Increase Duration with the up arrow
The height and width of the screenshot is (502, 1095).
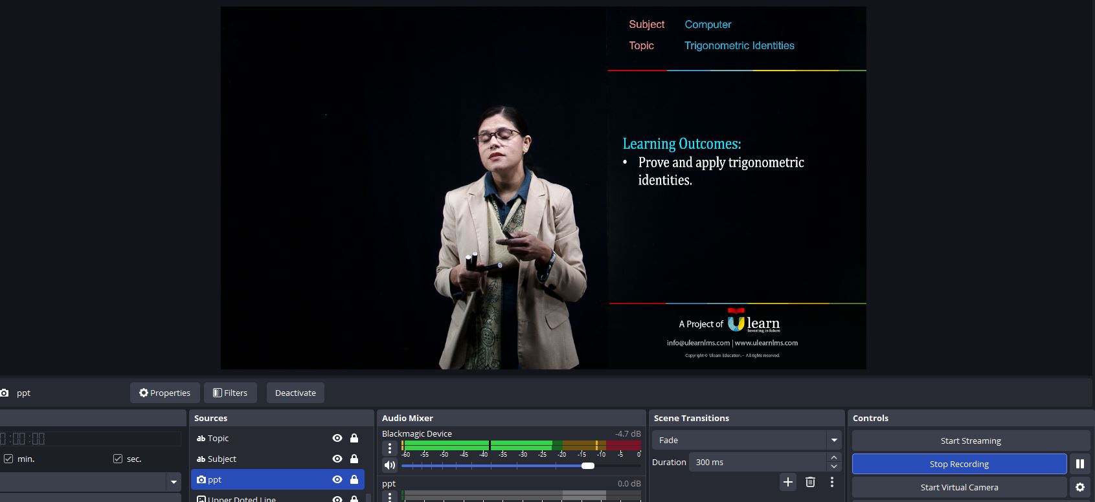click(834, 457)
